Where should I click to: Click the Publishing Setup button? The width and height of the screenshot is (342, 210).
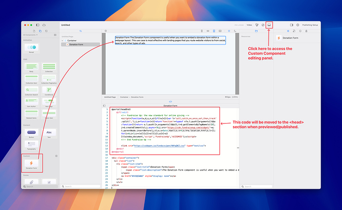coord(310,25)
